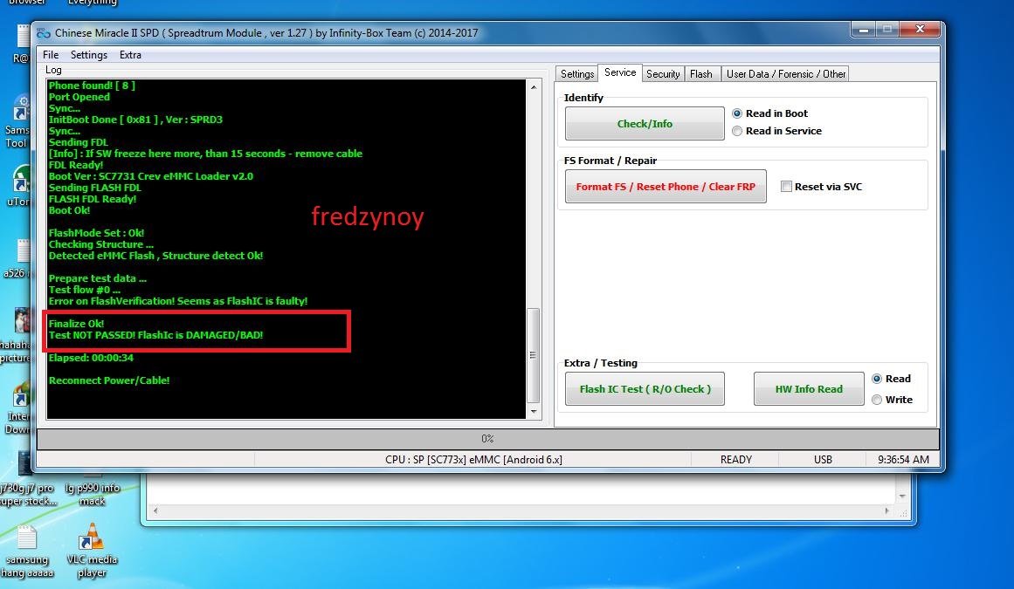Click j730g j7 pro super stock label

(27, 495)
